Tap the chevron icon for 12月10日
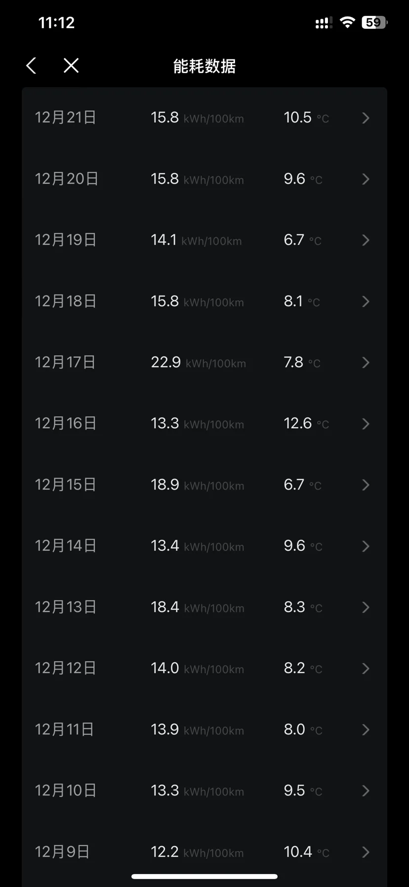This screenshot has width=409, height=887. point(366,791)
